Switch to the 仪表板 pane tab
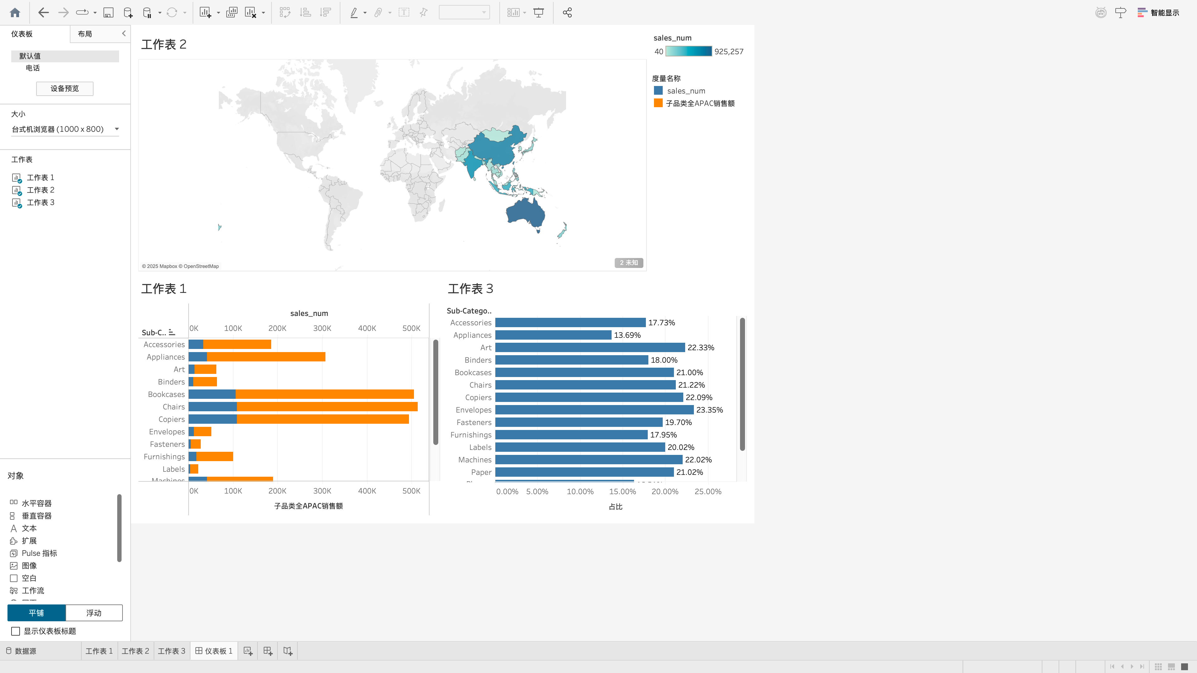The width and height of the screenshot is (1197, 673). tap(22, 34)
